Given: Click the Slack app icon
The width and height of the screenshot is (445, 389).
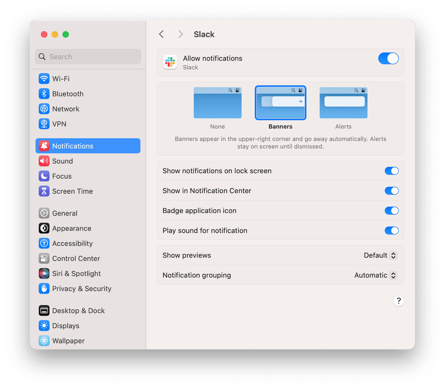Looking at the screenshot, I should point(170,62).
